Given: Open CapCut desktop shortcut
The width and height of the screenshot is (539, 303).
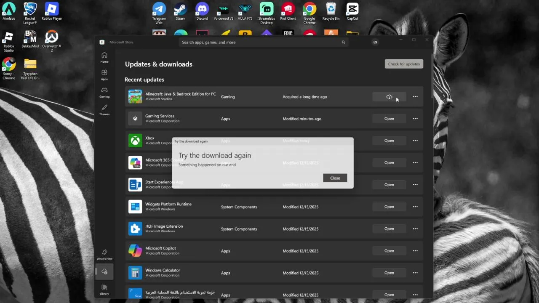Looking at the screenshot, I should tap(352, 11).
